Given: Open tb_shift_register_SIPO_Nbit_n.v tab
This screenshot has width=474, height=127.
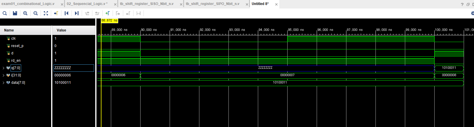Looking at the screenshot, I should [x=213, y=4].
